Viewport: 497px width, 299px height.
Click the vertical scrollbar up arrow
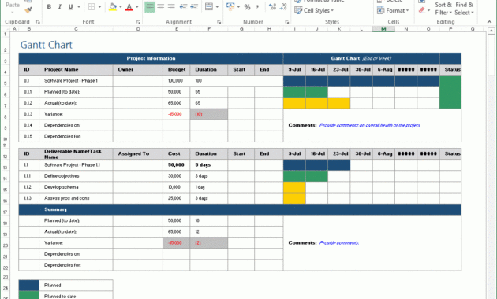(x=491, y=31)
